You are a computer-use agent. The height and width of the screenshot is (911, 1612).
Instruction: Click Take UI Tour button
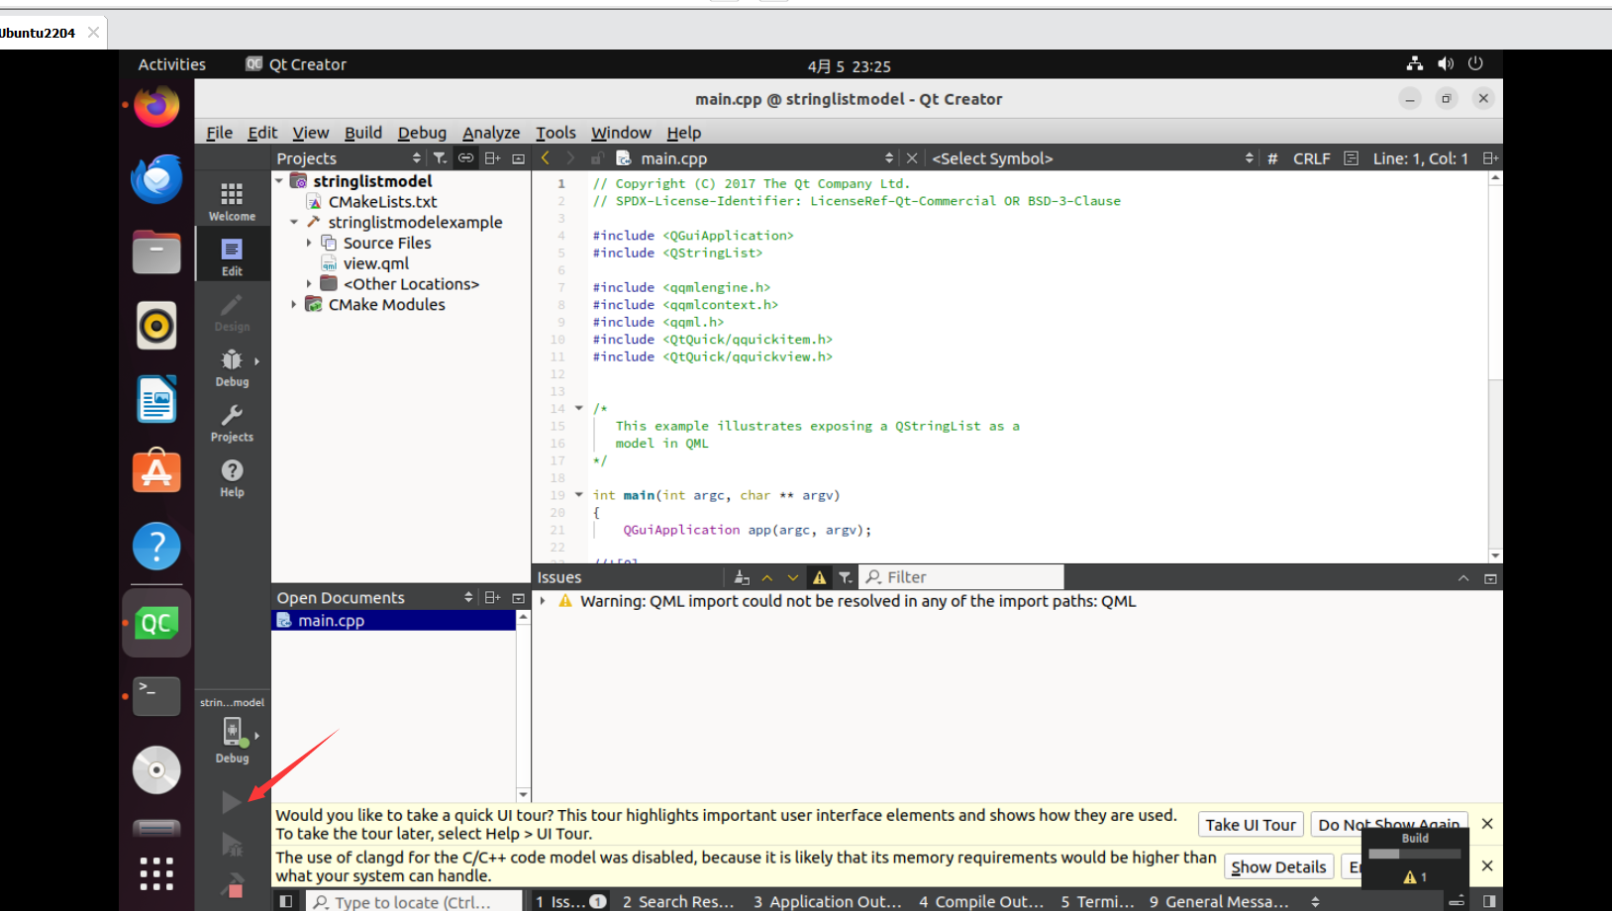click(x=1251, y=825)
